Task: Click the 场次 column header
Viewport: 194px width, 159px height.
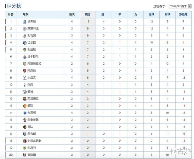Action: 72,15
